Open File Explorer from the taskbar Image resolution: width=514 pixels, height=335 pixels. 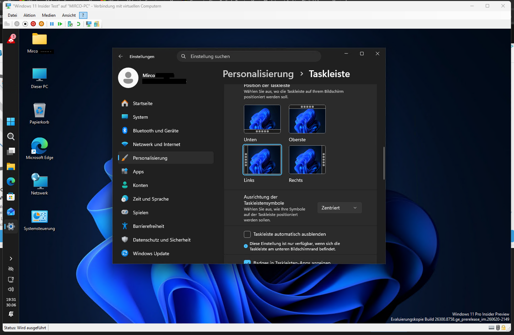(11, 166)
